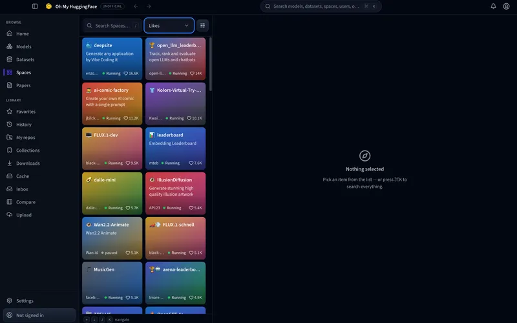Open the Kolors-Virtual-Try-On space card
Image resolution: width=517 pixels, height=323 pixels.
point(175,103)
